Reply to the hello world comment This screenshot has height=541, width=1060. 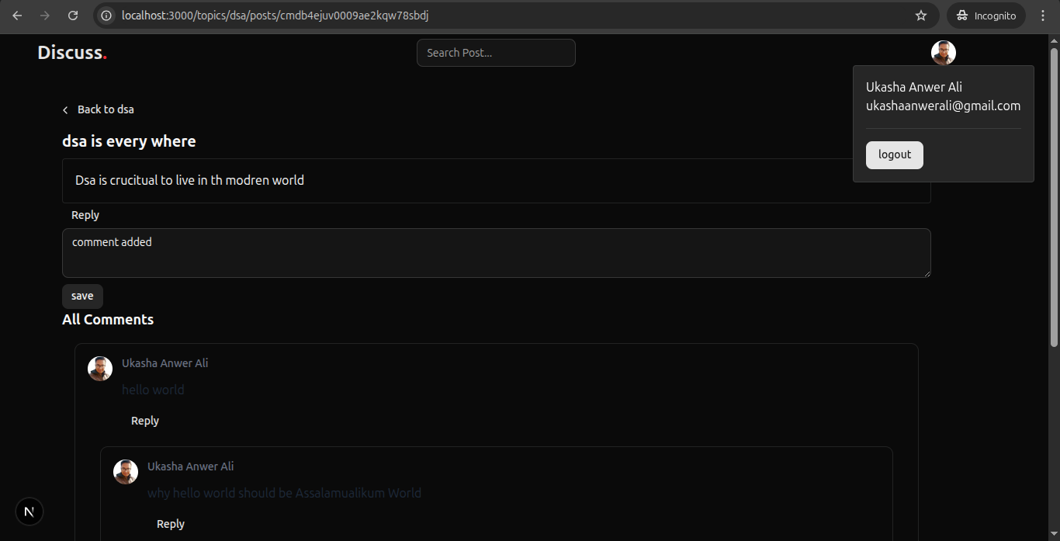click(145, 421)
